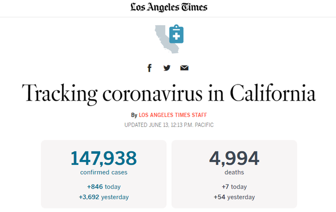
Task: Click the +7 today deaths figure
Action: (234, 186)
